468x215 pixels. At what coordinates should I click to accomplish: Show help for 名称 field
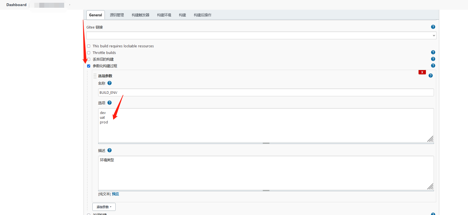click(x=110, y=83)
